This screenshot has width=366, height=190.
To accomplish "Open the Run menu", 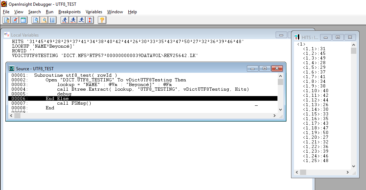I will tap(49, 12).
